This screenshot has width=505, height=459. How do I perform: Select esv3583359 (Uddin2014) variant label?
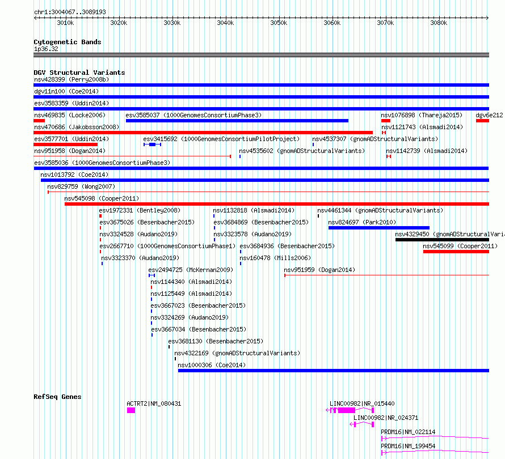[x=71, y=103]
